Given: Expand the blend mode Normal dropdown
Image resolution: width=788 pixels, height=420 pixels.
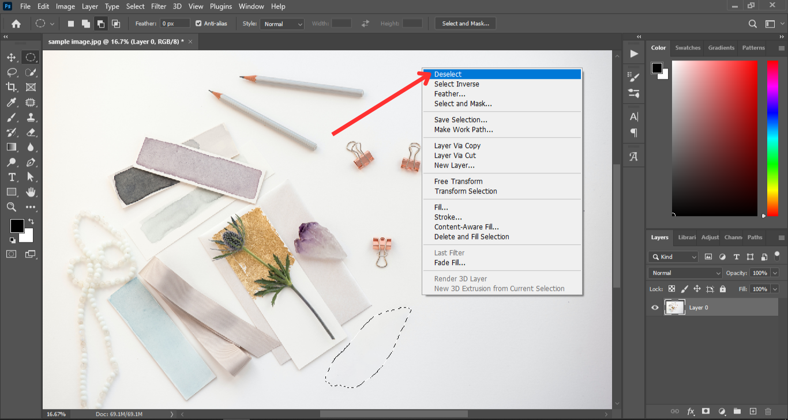Looking at the screenshot, I should 685,273.
